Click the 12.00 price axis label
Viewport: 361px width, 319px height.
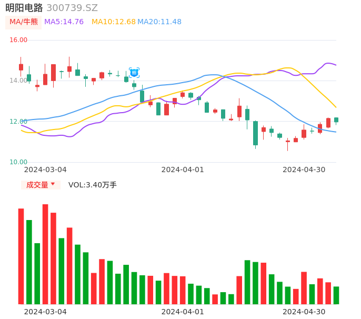(19, 122)
